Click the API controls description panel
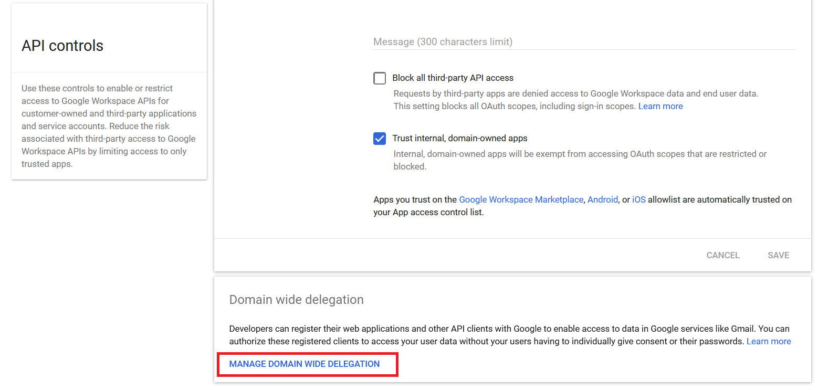The image size is (818, 390). coord(109,126)
